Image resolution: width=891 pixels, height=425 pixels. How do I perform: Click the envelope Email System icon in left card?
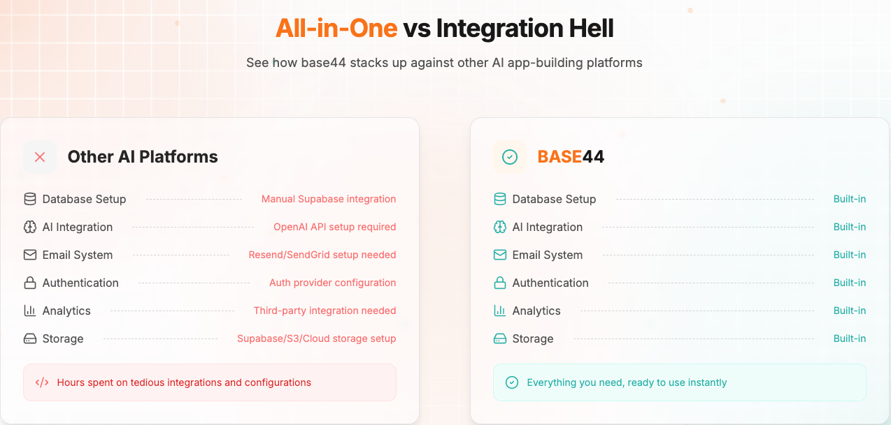(30, 255)
